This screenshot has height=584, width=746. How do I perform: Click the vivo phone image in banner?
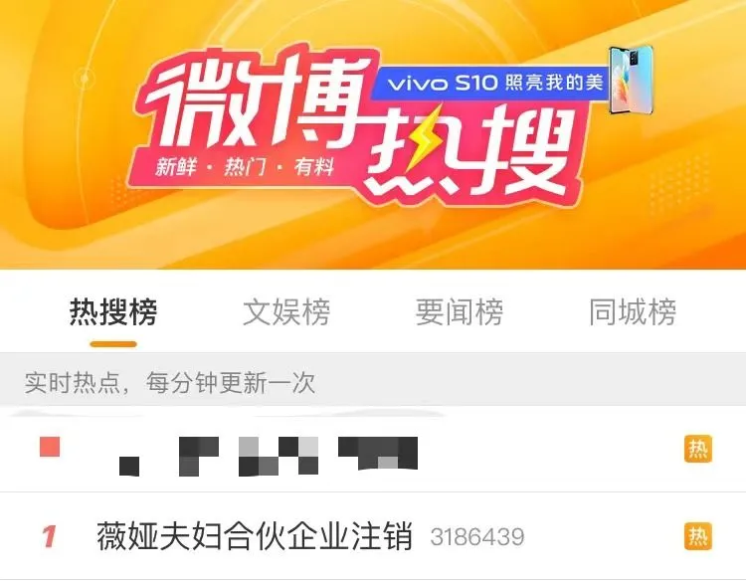click(632, 80)
